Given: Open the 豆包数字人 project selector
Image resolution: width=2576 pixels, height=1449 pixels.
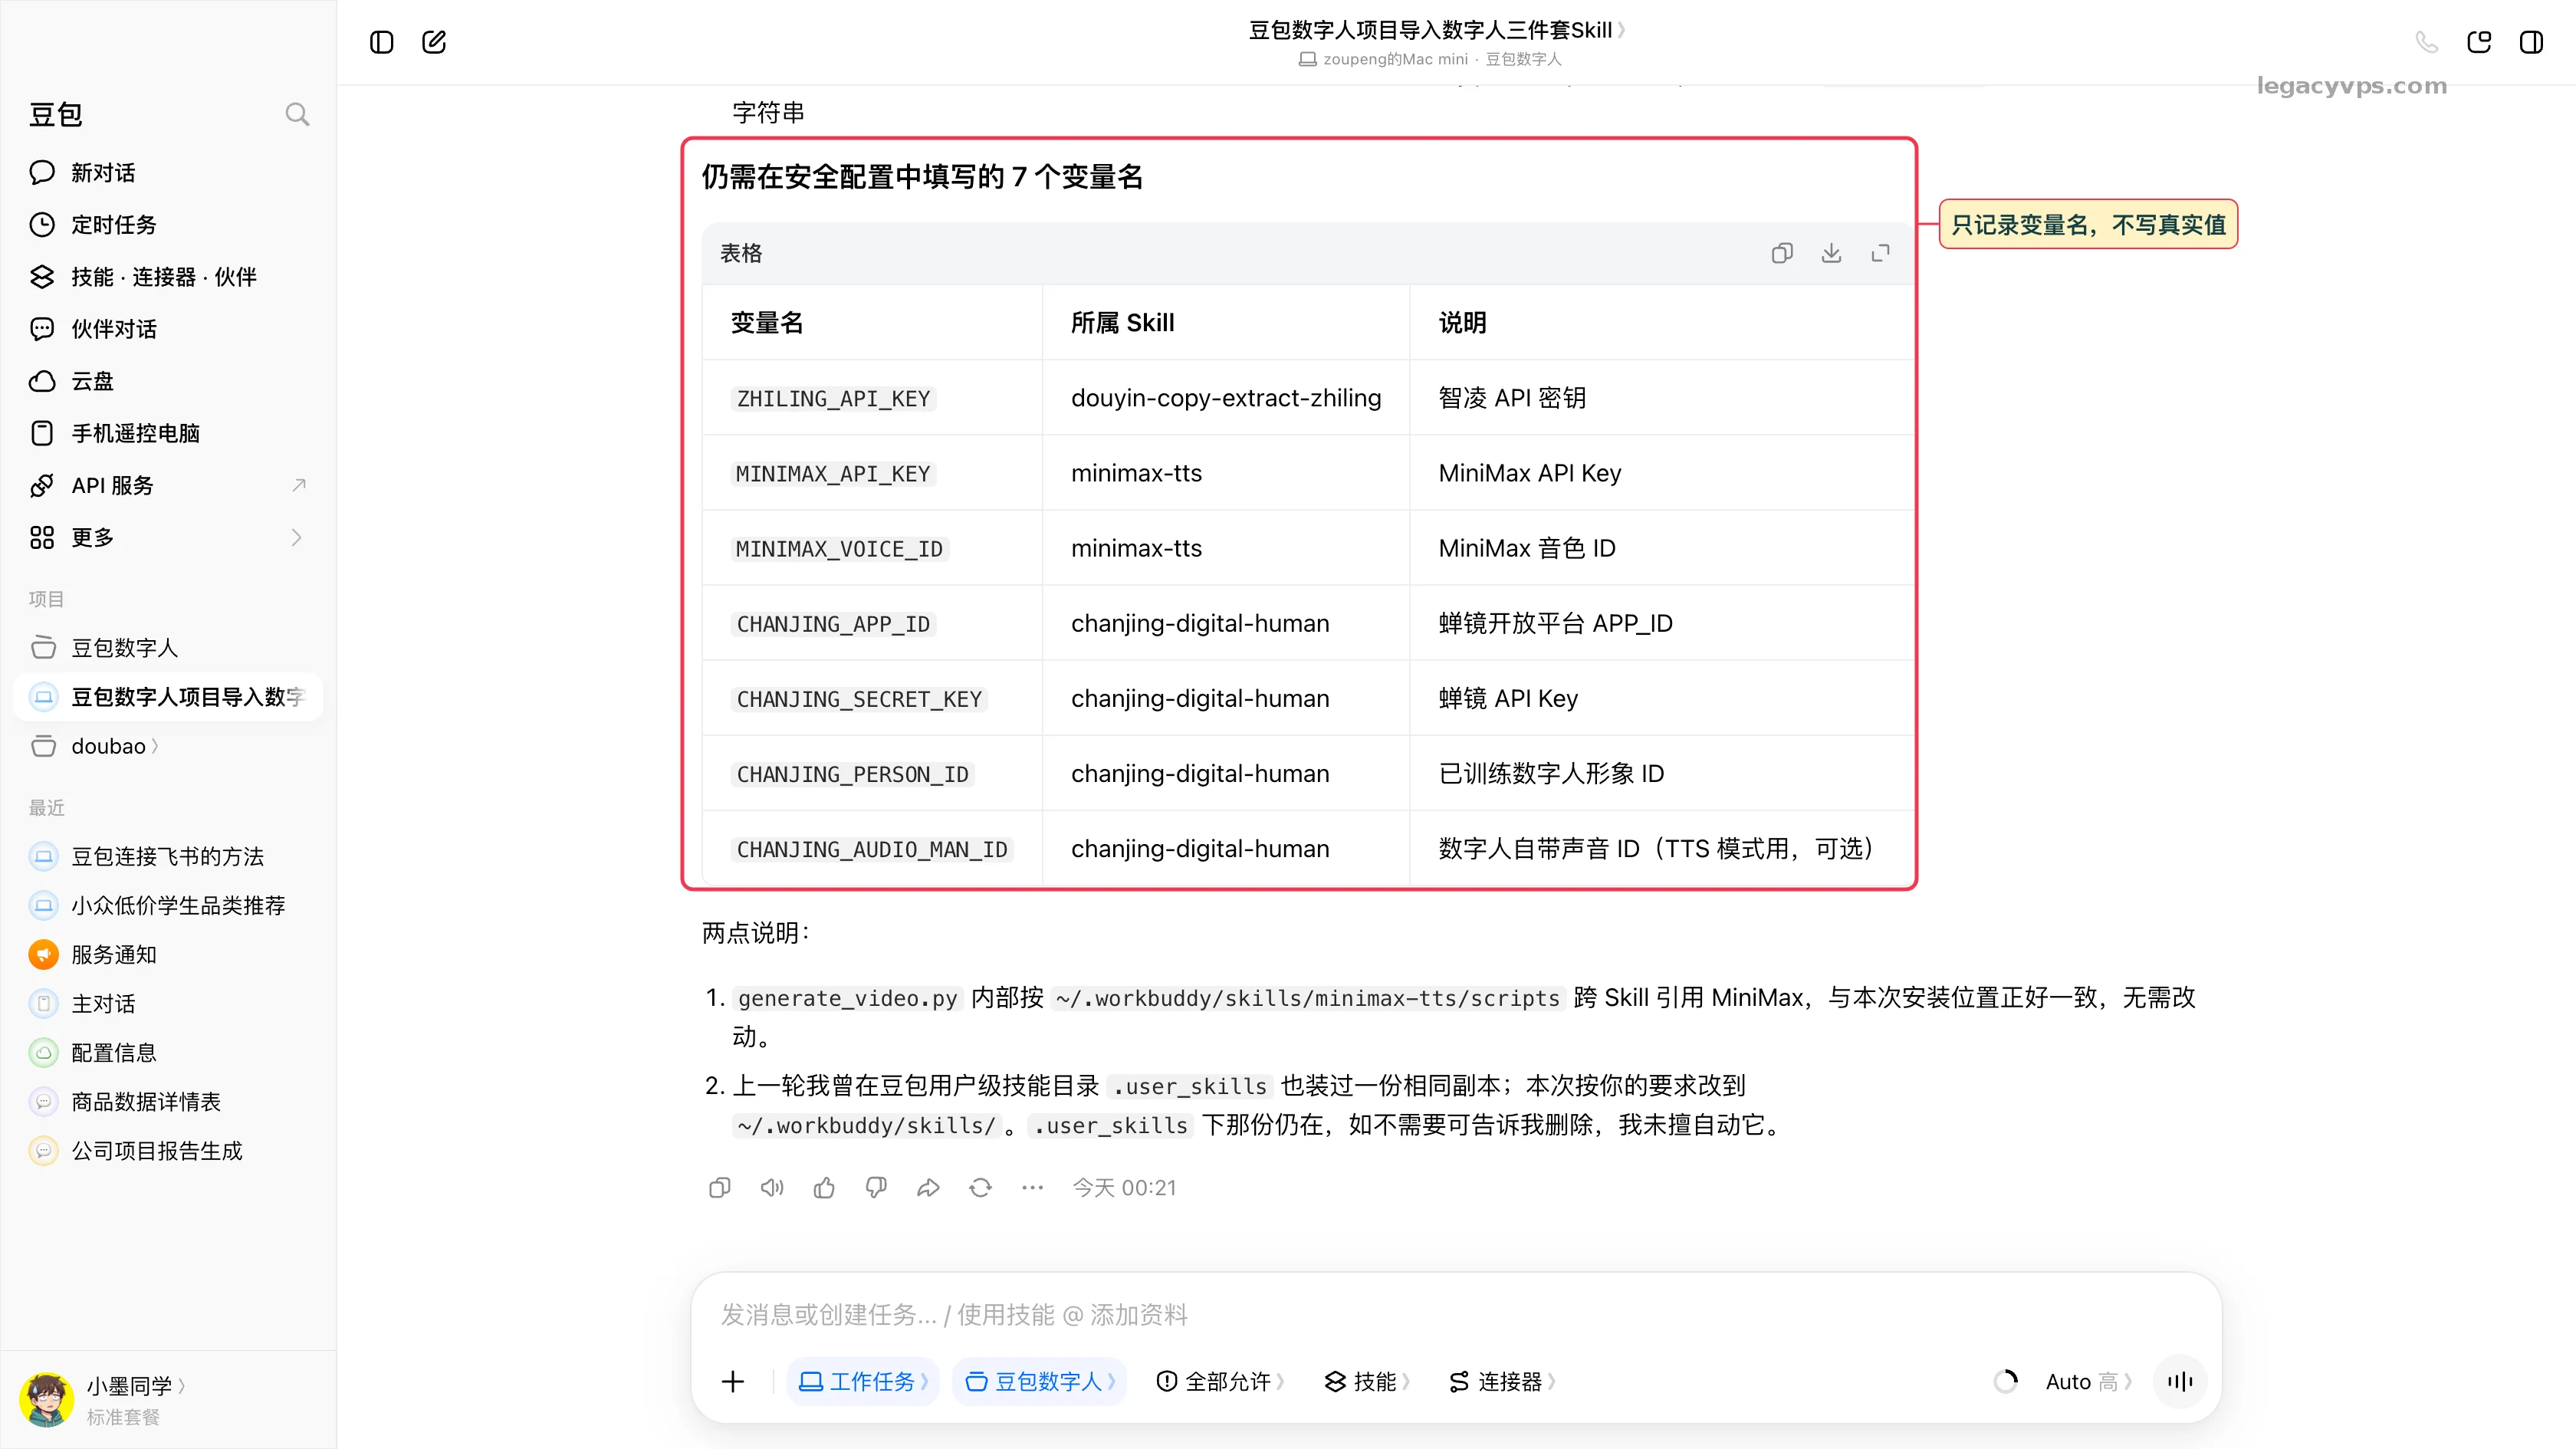Looking at the screenshot, I should pyautogui.click(x=1039, y=1381).
